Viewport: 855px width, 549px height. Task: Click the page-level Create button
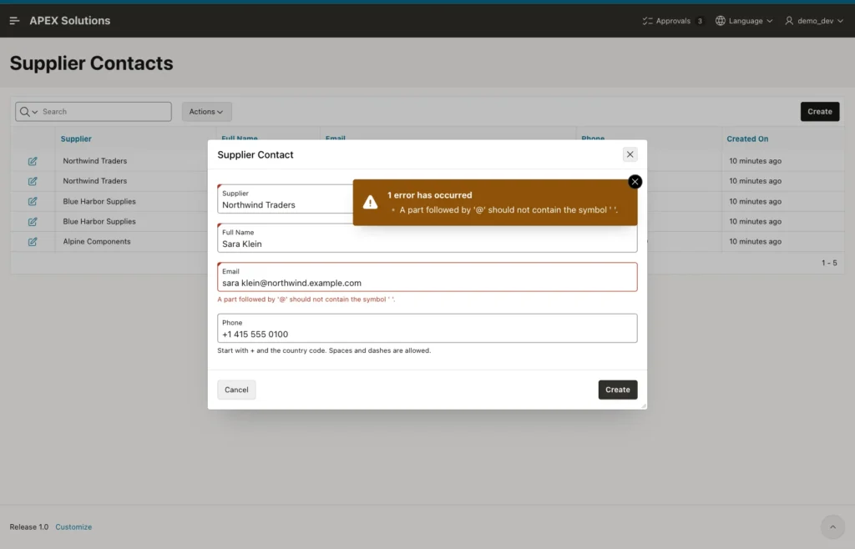point(820,112)
